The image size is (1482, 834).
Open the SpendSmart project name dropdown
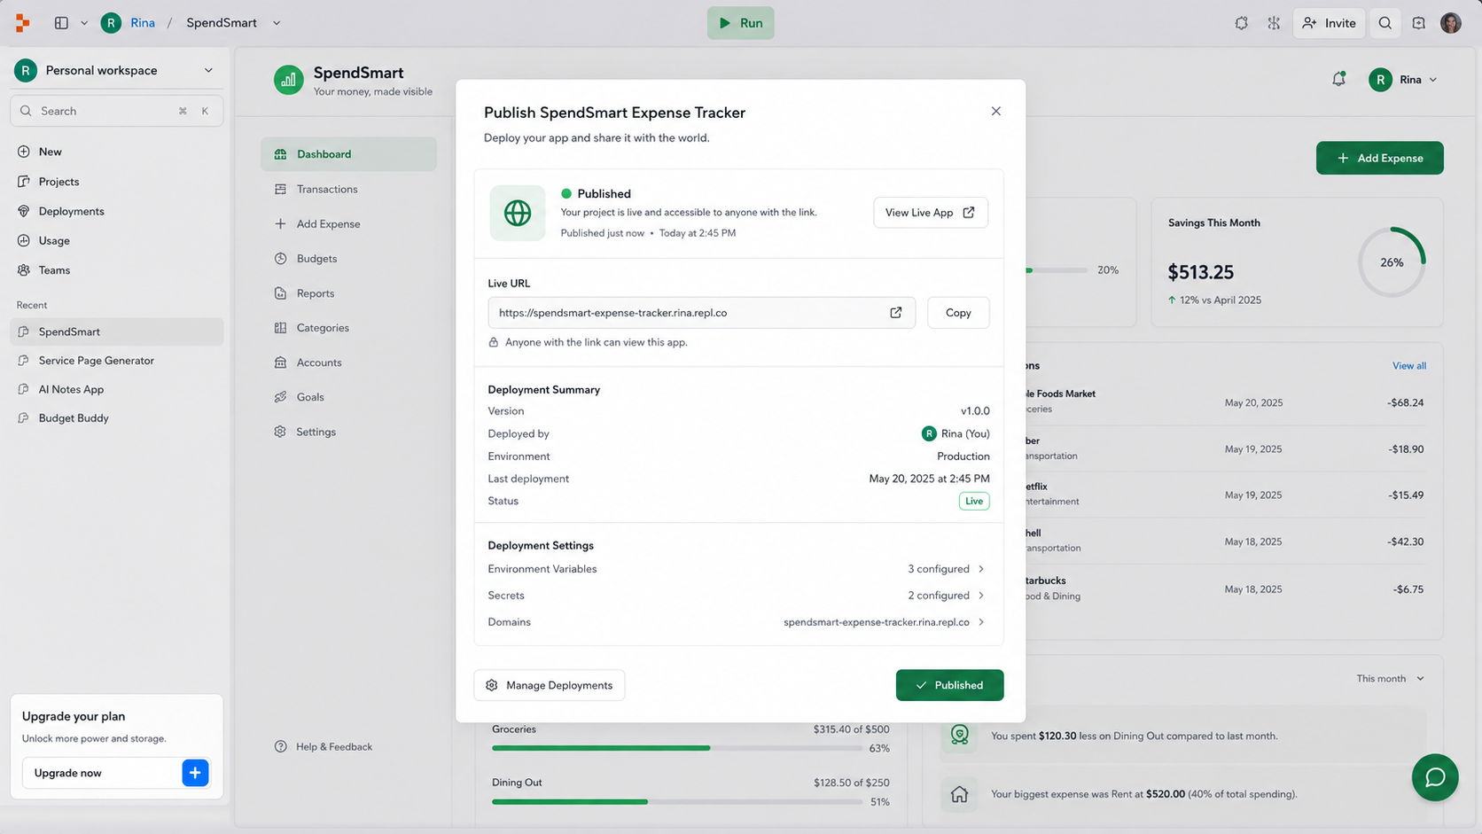click(277, 23)
